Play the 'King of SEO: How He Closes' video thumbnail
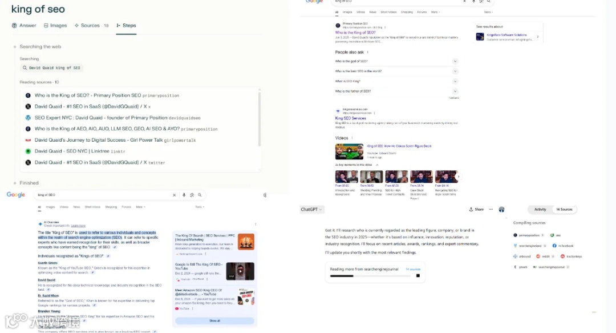 click(349, 151)
